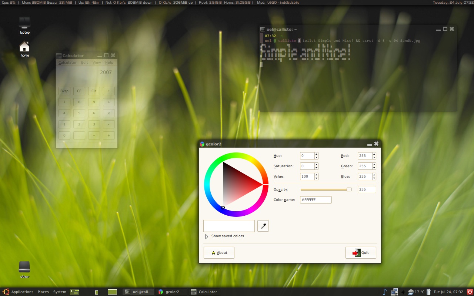This screenshot has width=474, height=296.
Task: Click the Opacity slider handle
Action: click(349, 189)
